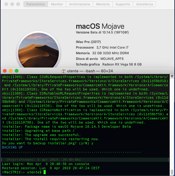Click startup disk value 'MOJAVE_APFS'
The height and width of the screenshot is (176, 175).
(112, 59)
